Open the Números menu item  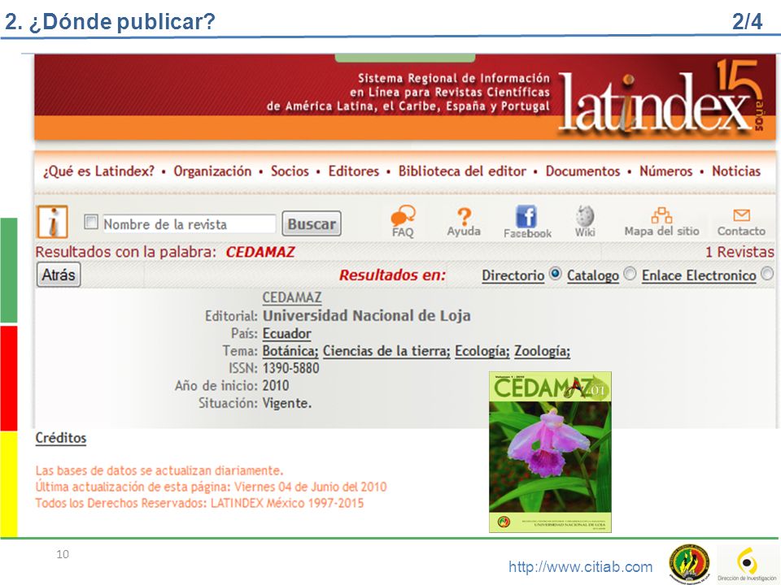tap(666, 171)
